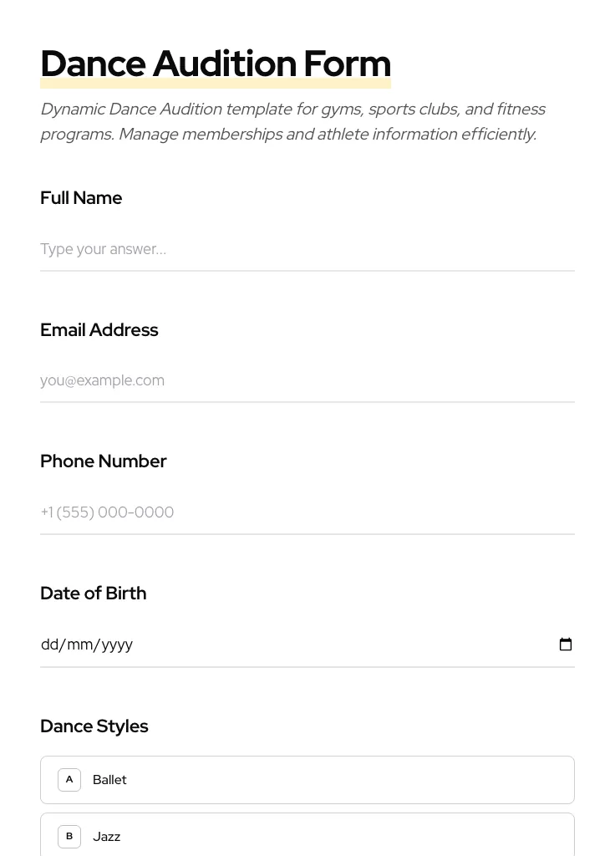Open the Date of Birth calendar picker
The height and width of the screenshot is (856, 615).
[x=566, y=645]
